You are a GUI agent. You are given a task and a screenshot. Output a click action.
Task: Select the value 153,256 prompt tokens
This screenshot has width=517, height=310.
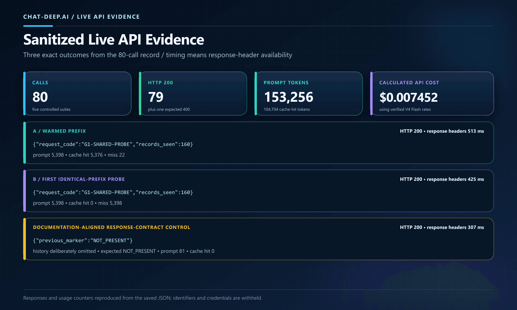[x=289, y=97]
